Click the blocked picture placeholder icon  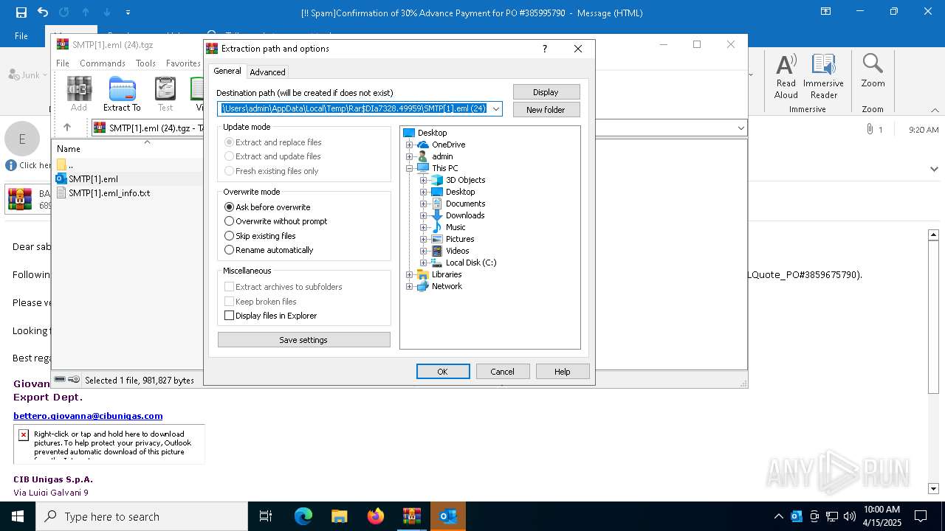(x=23, y=435)
